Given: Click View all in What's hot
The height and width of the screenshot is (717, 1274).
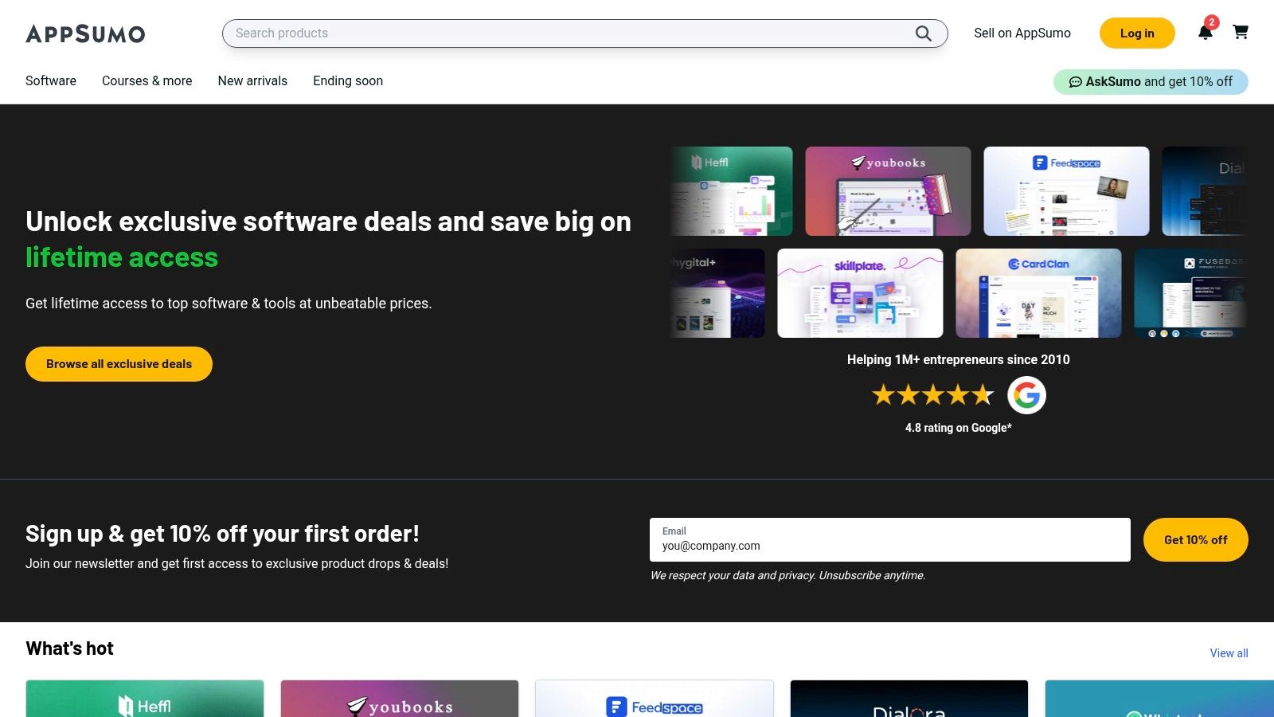Looking at the screenshot, I should pyautogui.click(x=1229, y=653).
